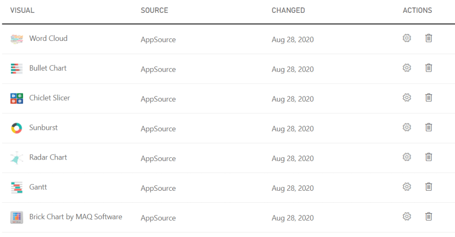Click the Word Cloud thumbnail icon
This screenshot has height=237, width=455.
click(x=16, y=39)
